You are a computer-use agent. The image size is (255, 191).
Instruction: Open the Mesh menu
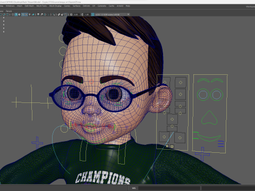point(20,6)
